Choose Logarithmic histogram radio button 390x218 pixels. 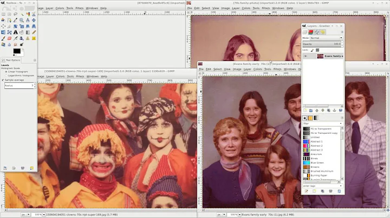click(x=6, y=76)
